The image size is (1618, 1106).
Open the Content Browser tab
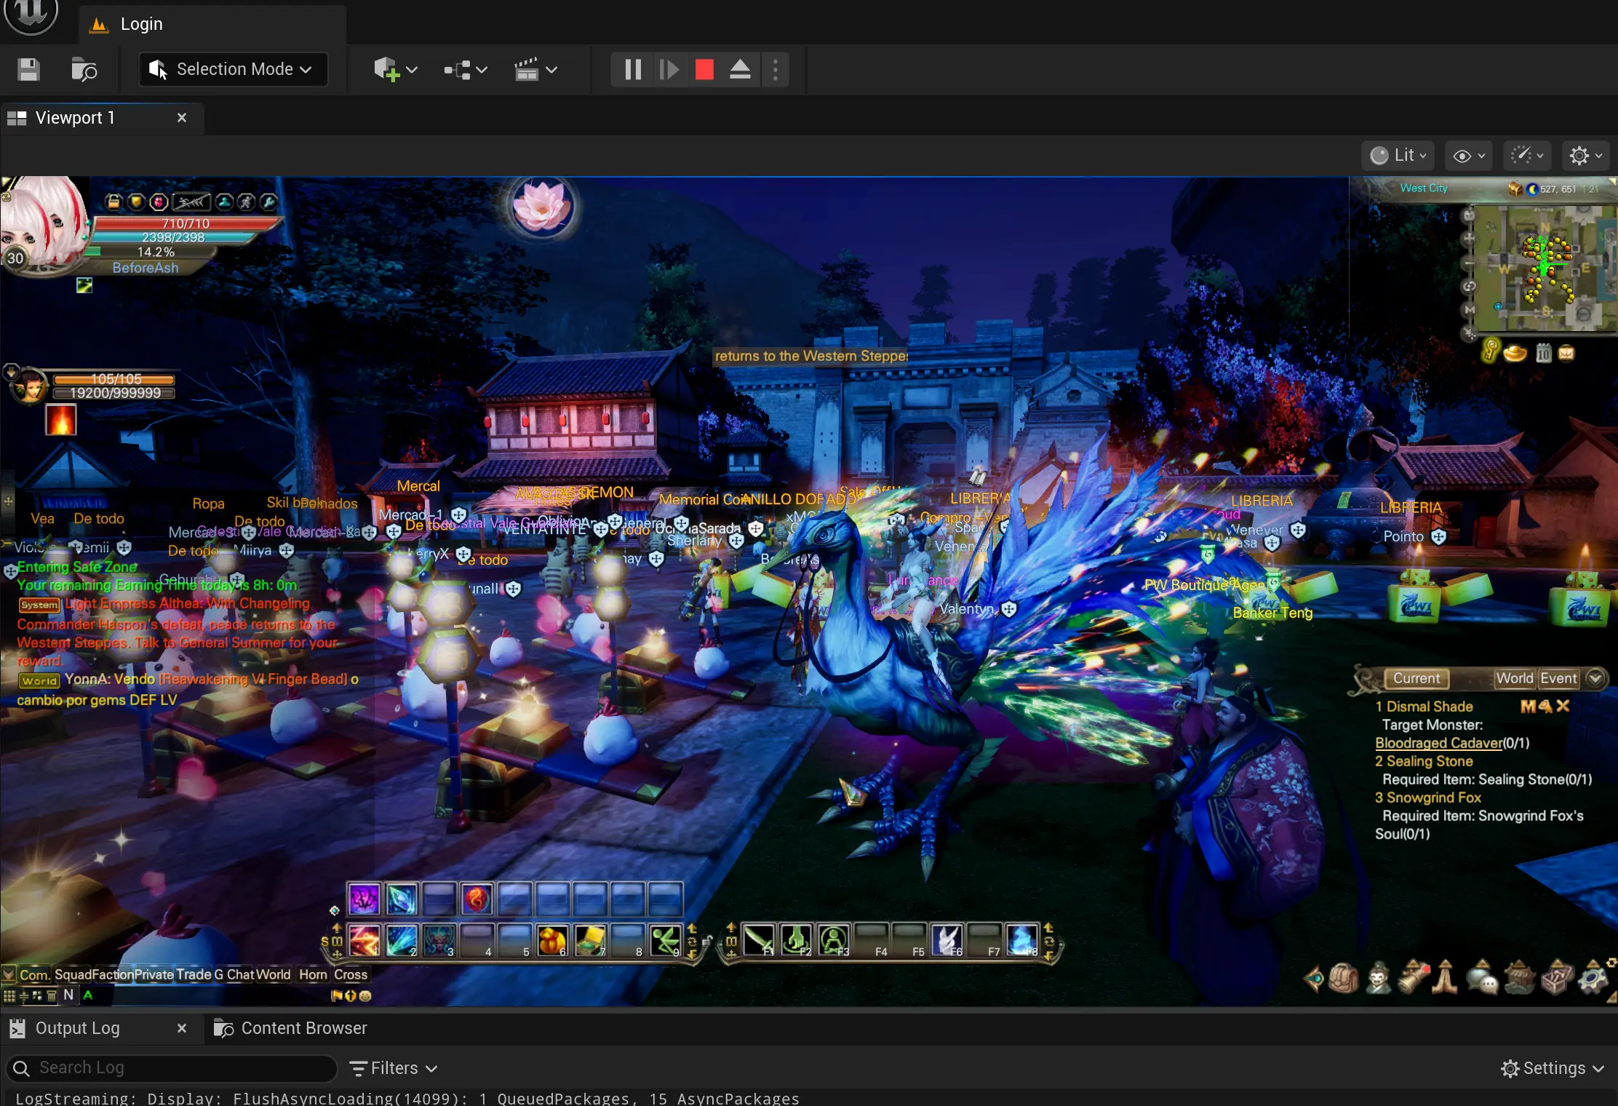[x=291, y=1028]
